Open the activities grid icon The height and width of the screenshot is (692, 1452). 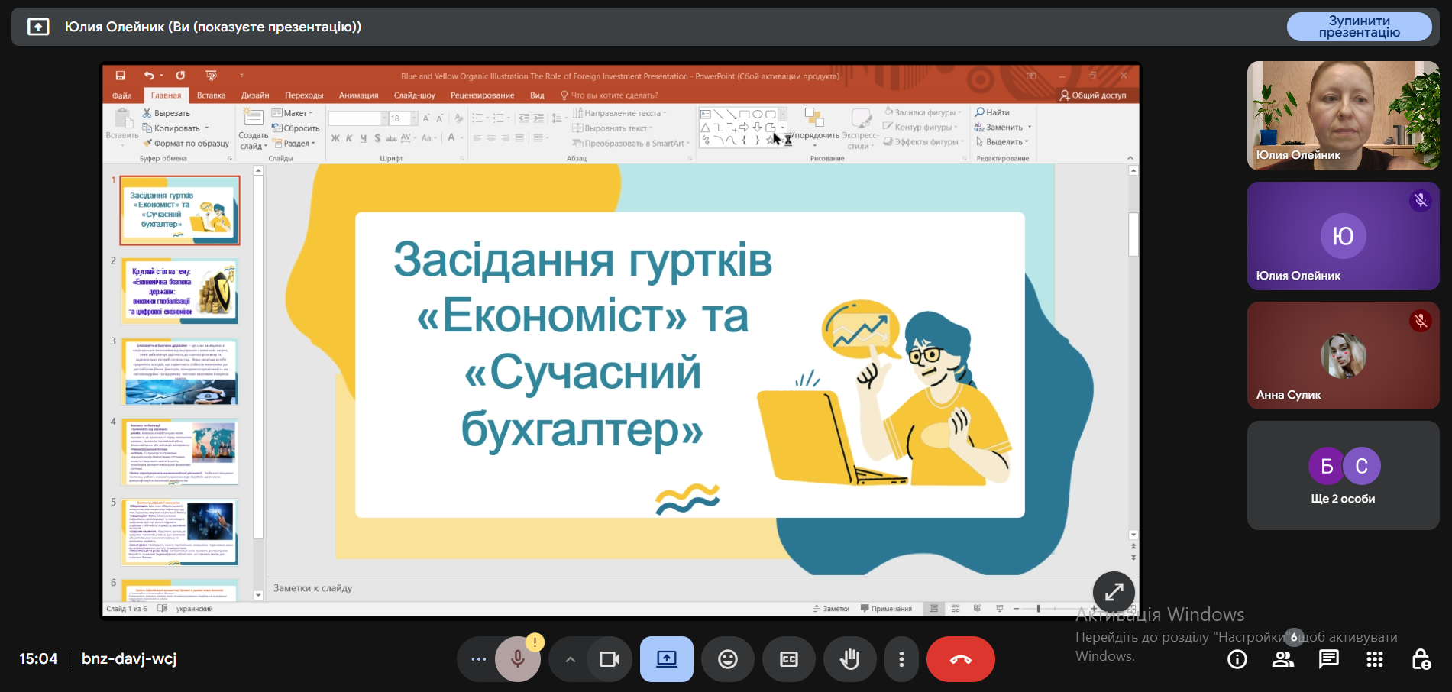pos(1375,659)
